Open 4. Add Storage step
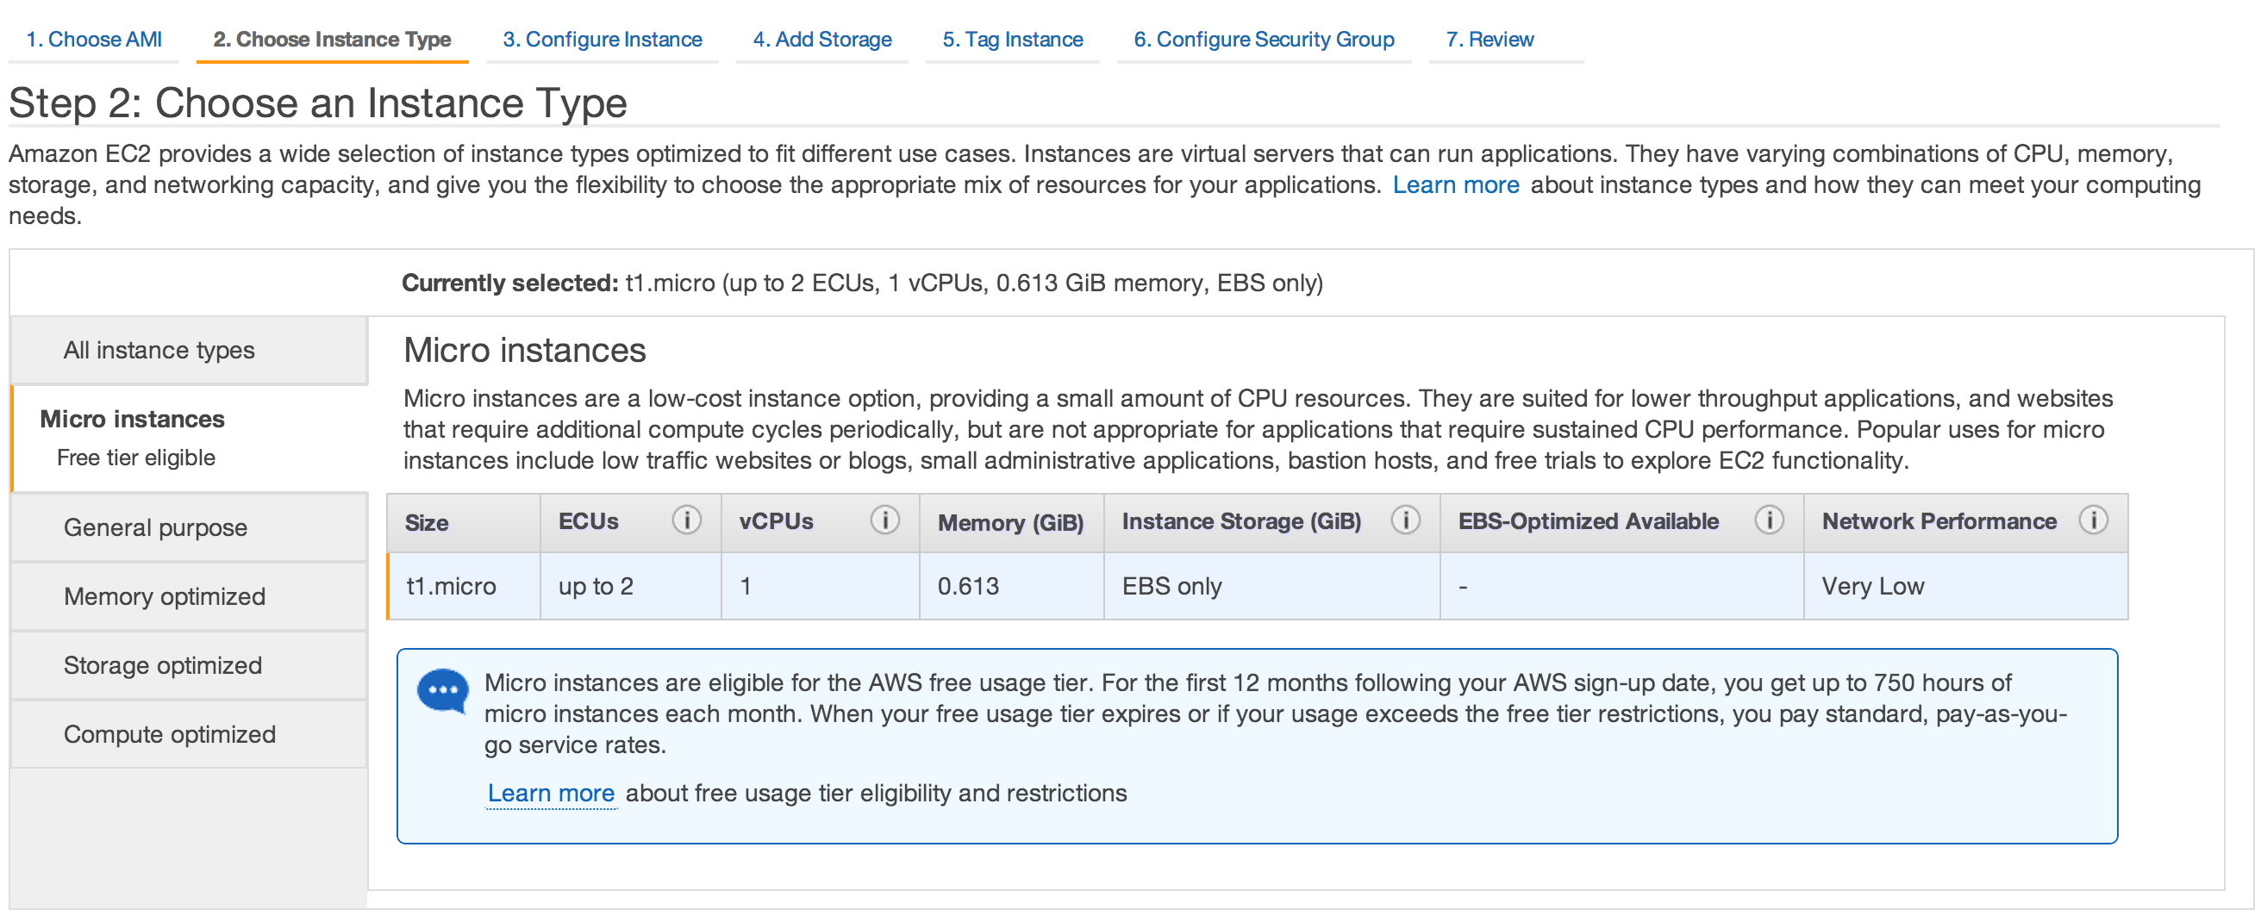 tap(822, 40)
